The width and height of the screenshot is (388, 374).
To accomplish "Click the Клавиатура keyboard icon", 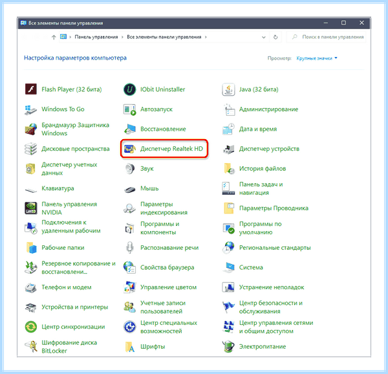I will (x=30, y=190).
